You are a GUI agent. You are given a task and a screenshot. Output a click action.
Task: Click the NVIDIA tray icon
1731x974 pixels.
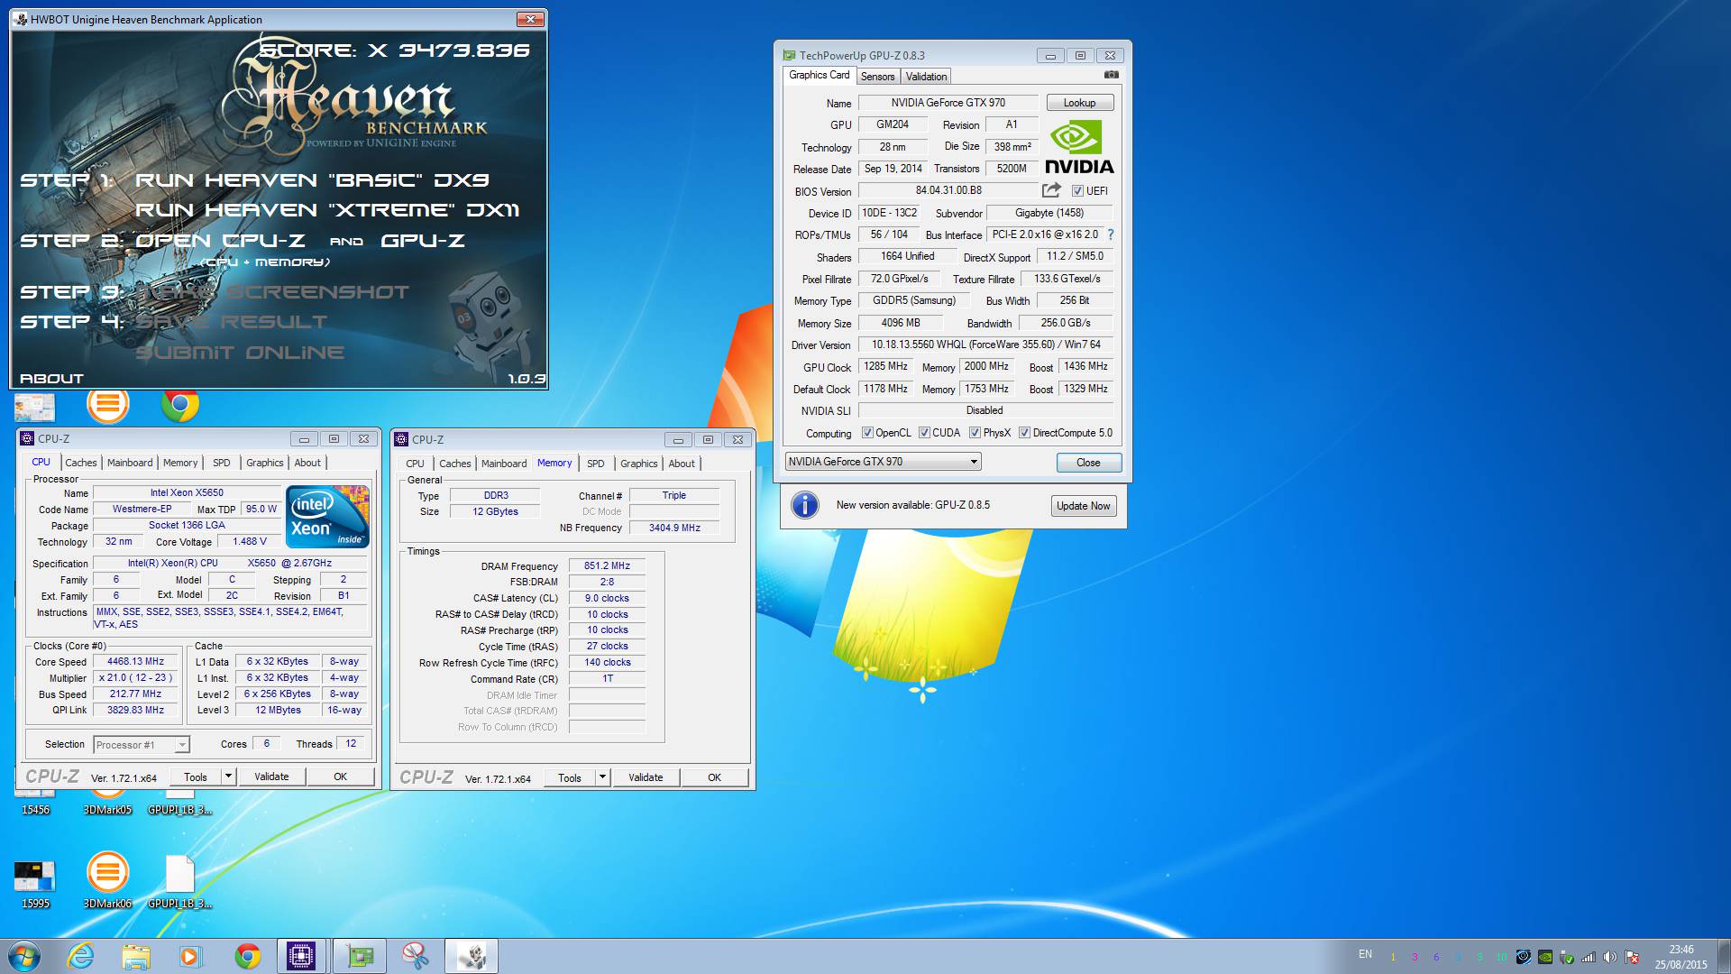[1545, 957]
